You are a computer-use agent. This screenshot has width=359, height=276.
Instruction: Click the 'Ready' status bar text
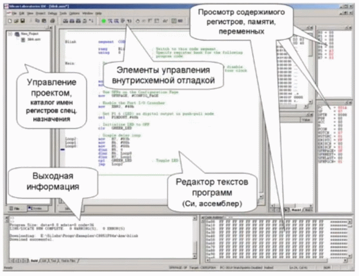coord(8,268)
